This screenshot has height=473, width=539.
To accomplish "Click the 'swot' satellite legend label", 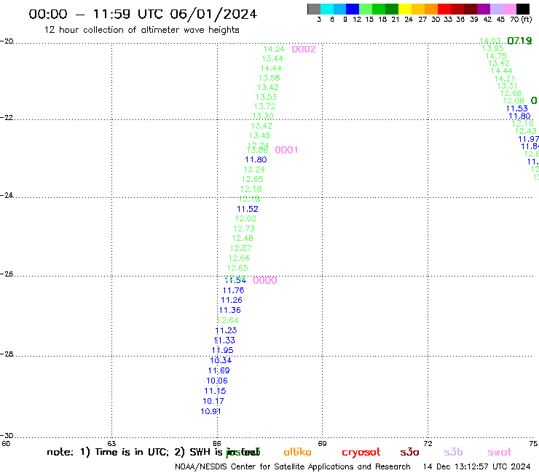I will [x=500, y=452].
